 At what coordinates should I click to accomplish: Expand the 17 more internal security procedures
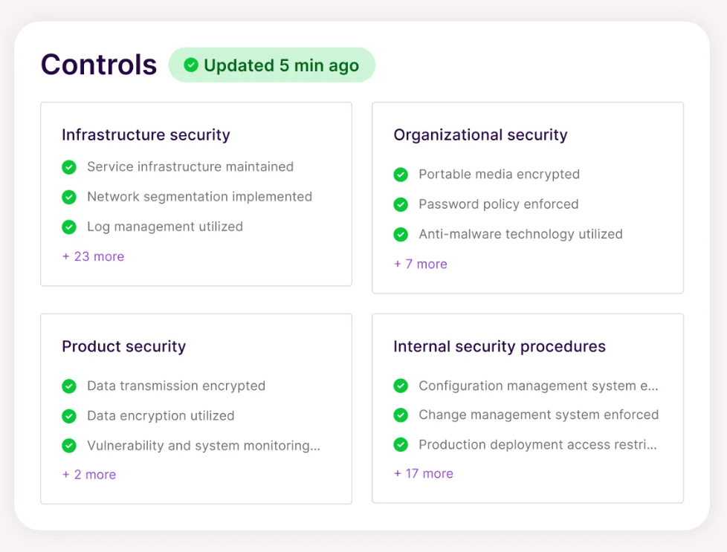click(423, 473)
